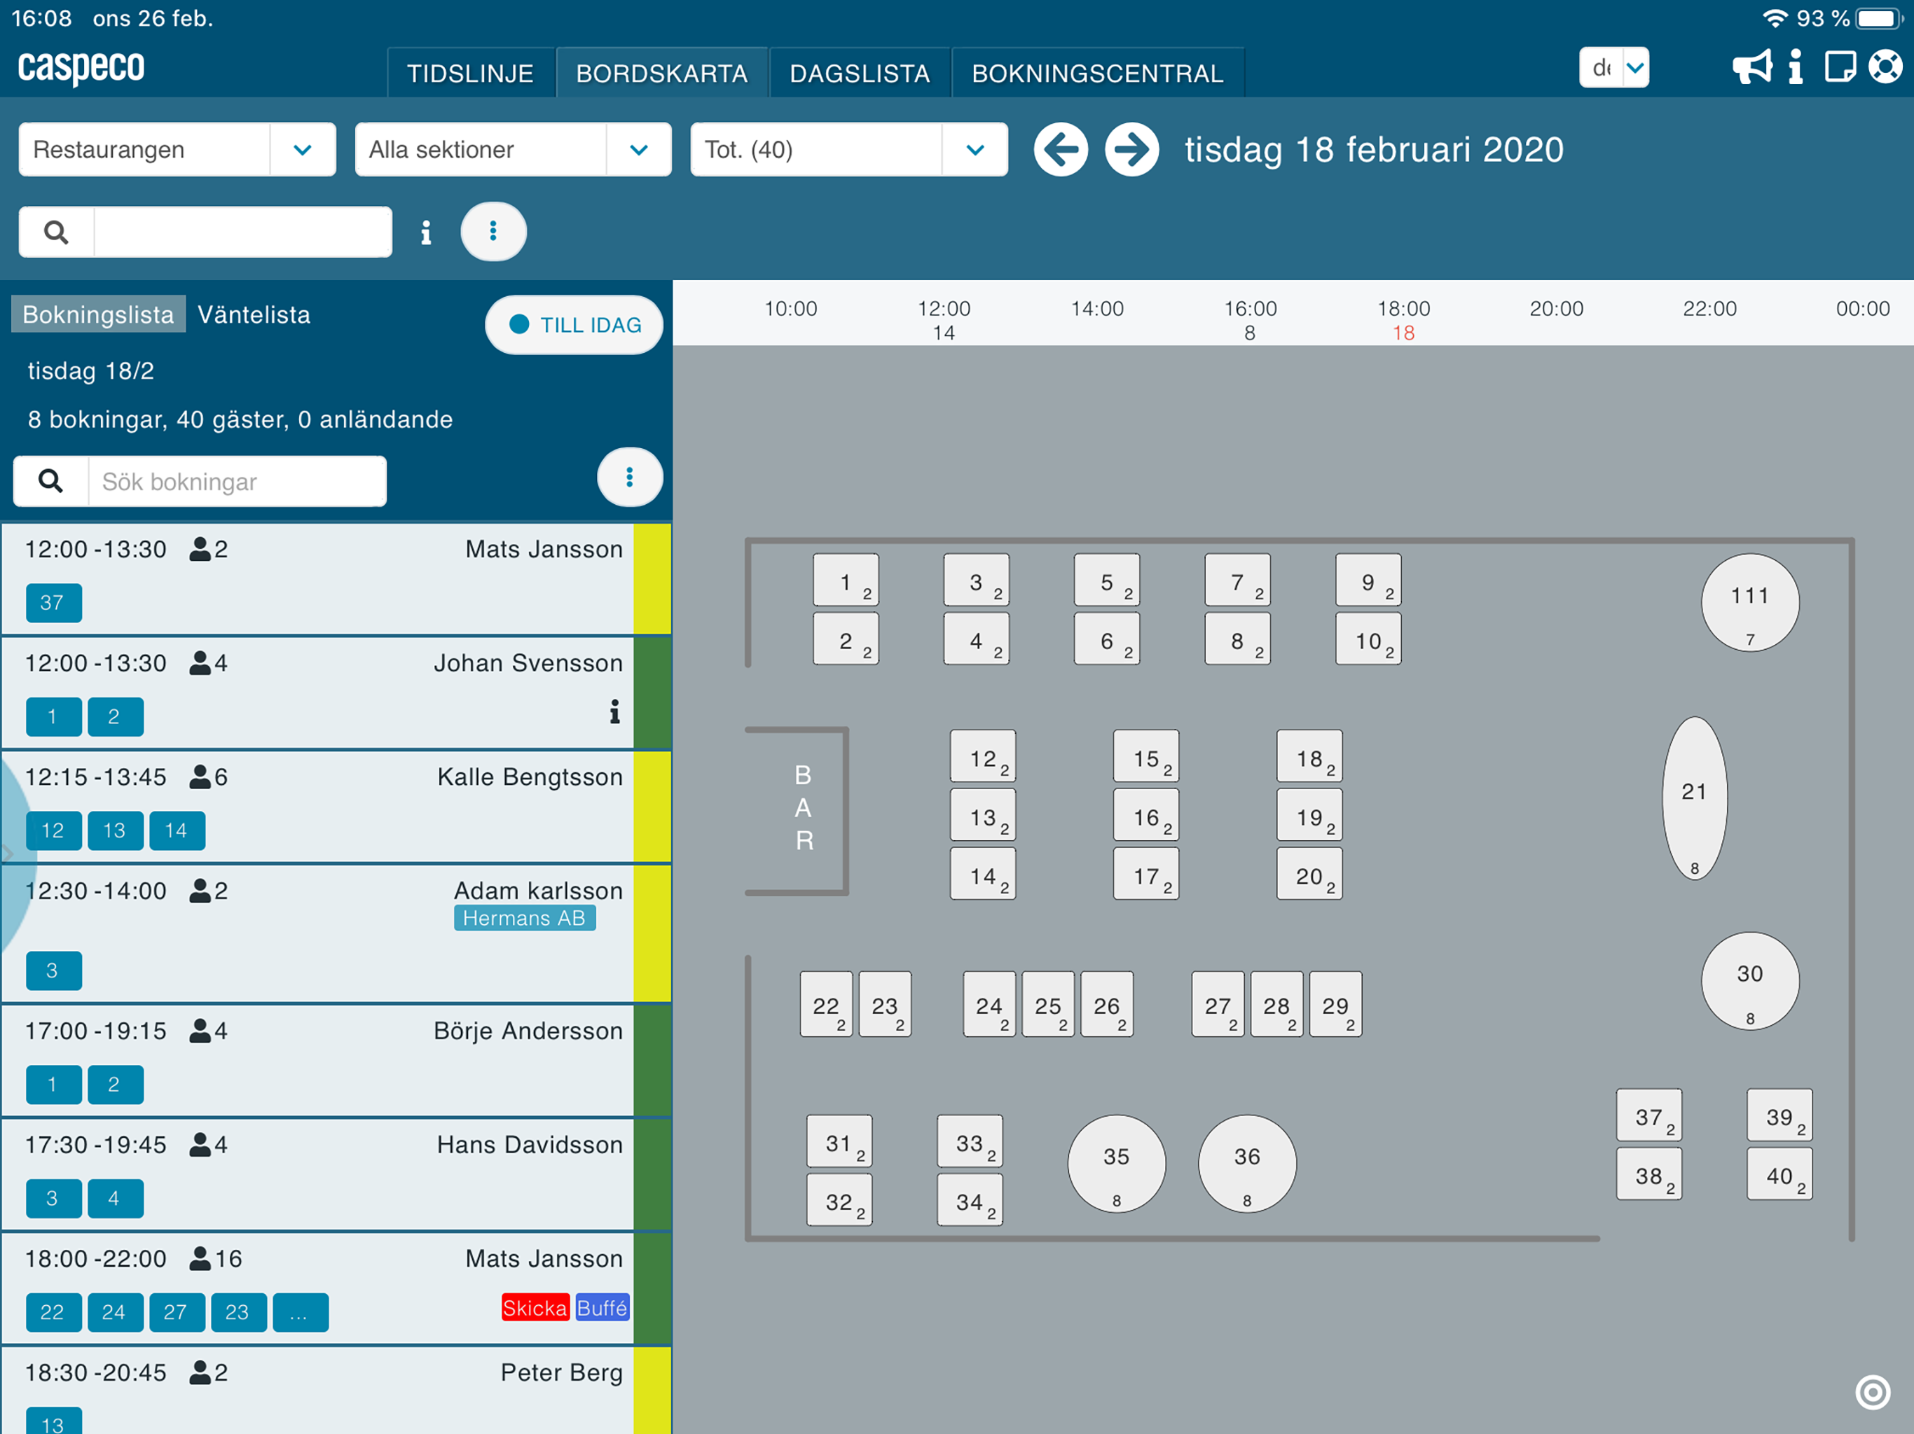
Task: Open three-dot menu next to Sök bokningar
Action: [630, 478]
